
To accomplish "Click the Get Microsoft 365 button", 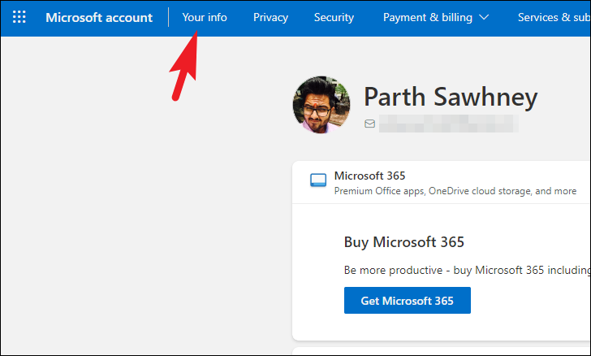I will (x=408, y=300).
